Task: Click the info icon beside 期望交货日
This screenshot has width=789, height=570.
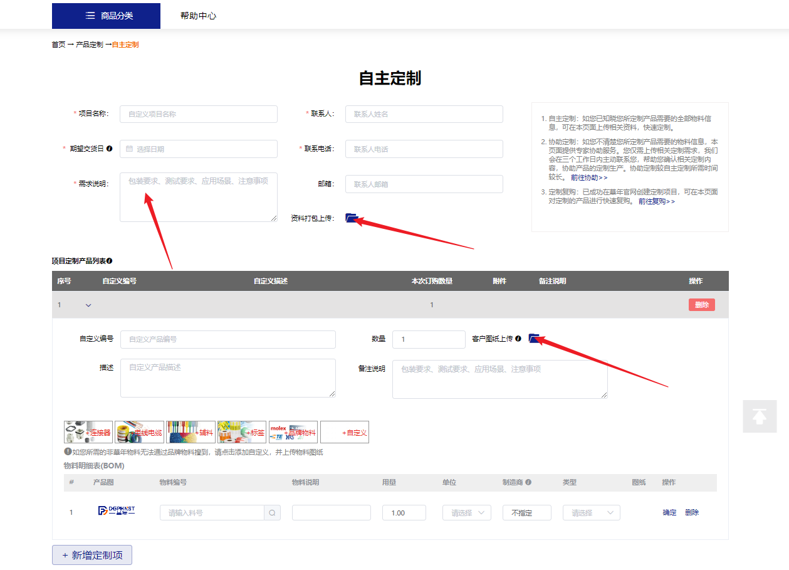Action: [109, 149]
